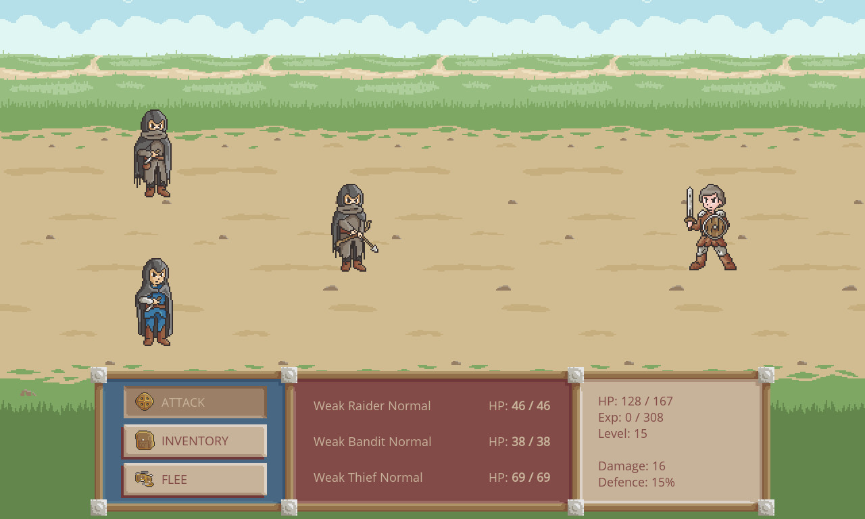
Task: Click the running boots icon beside Flee
Action: [x=144, y=479]
